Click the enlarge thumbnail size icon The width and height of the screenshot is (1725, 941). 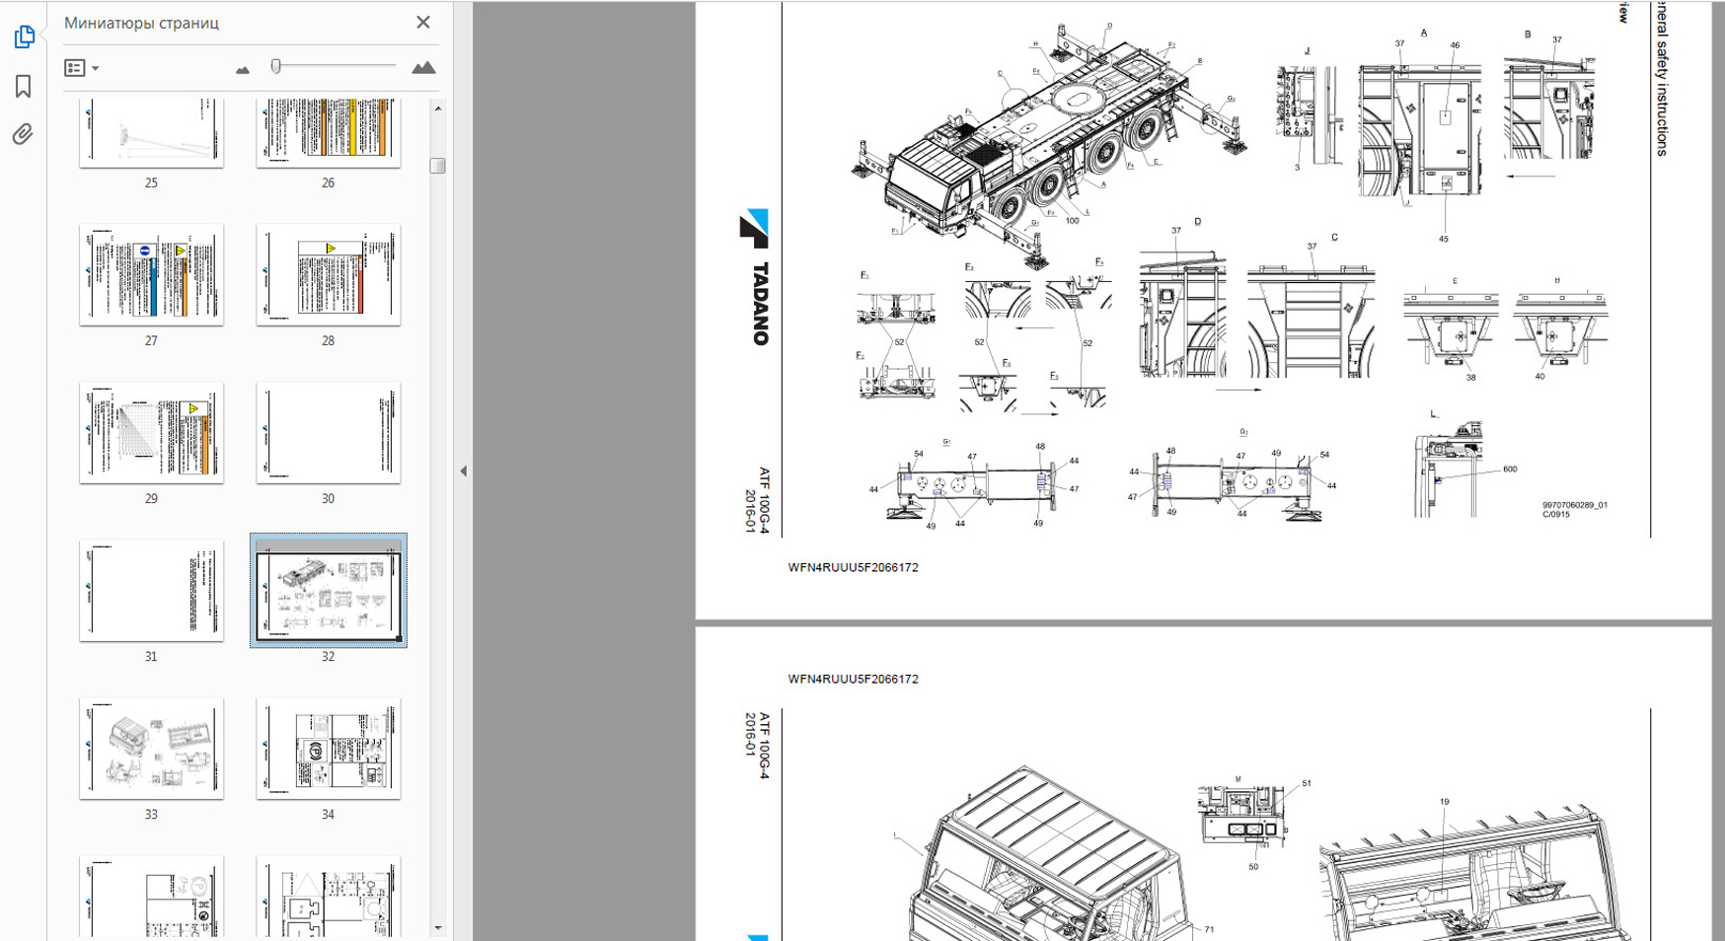[423, 68]
